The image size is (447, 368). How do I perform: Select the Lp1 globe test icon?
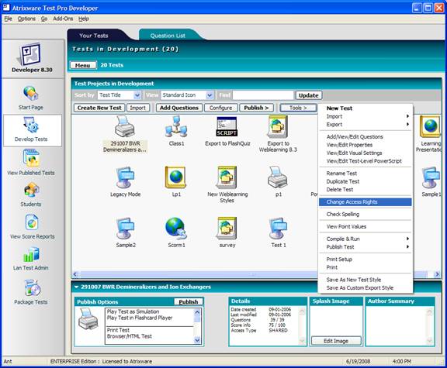click(x=175, y=177)
